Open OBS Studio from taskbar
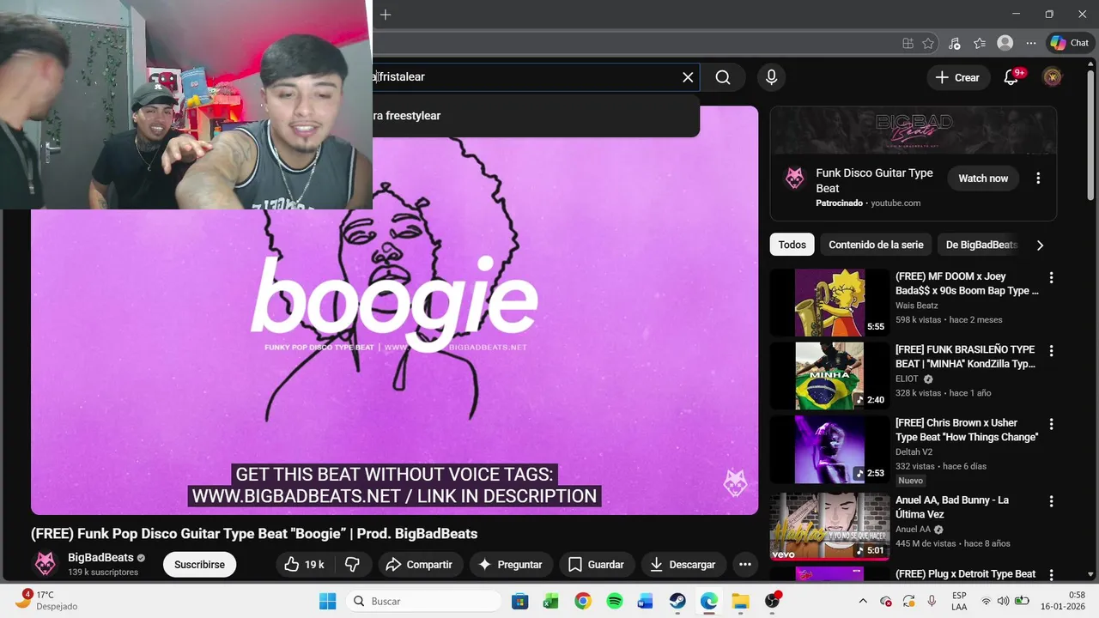The height and width of the screenshot is (618, 1099). (x=772, y=601)
